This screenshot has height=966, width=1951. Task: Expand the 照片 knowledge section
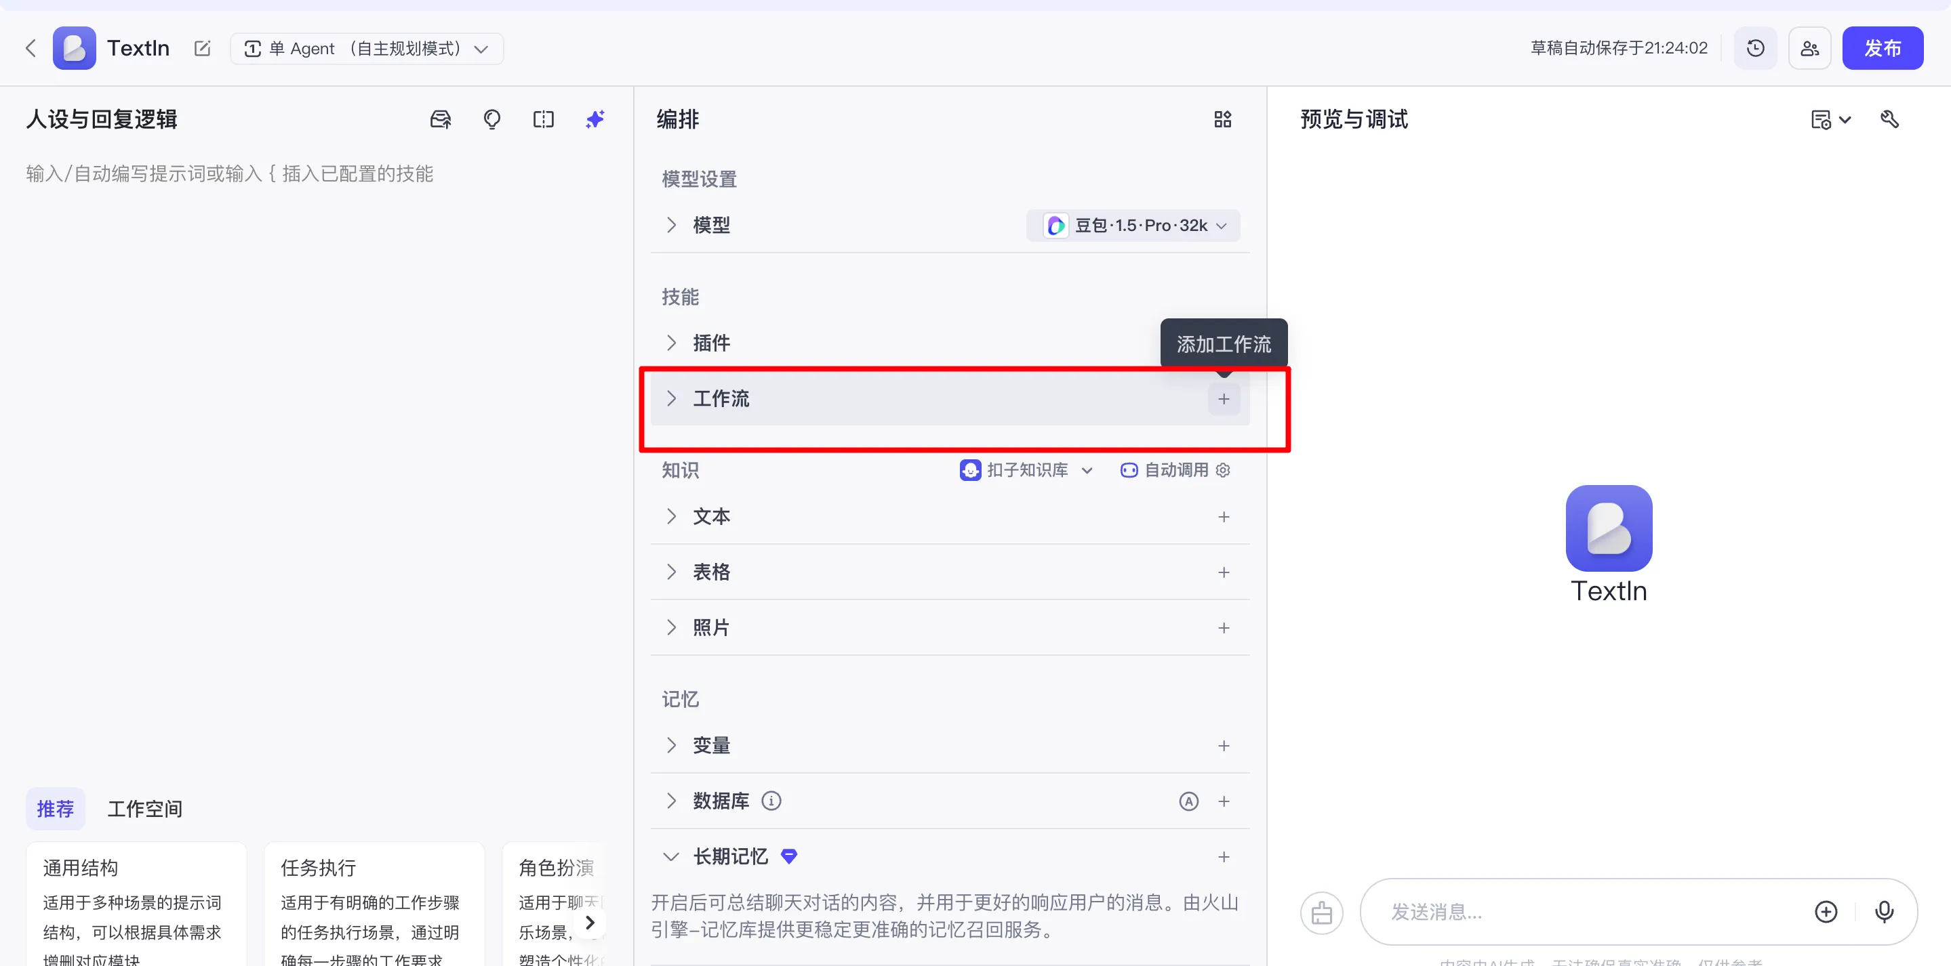click(671, 627)
